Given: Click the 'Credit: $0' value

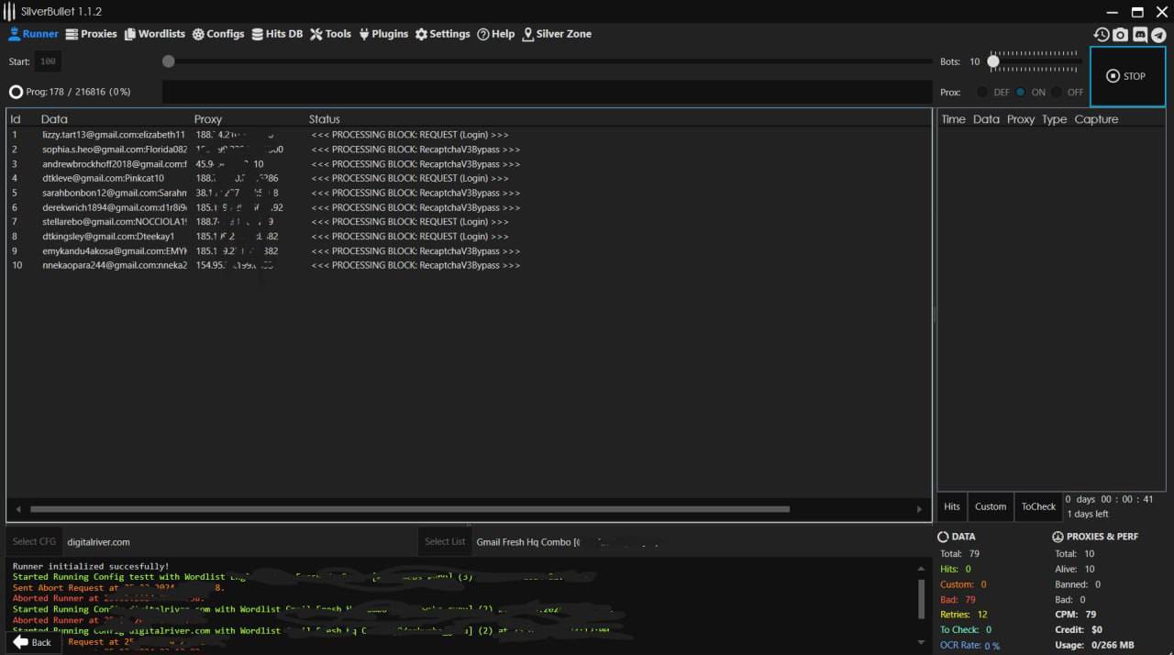Looking at the screenshot, I should (1079, 630).
